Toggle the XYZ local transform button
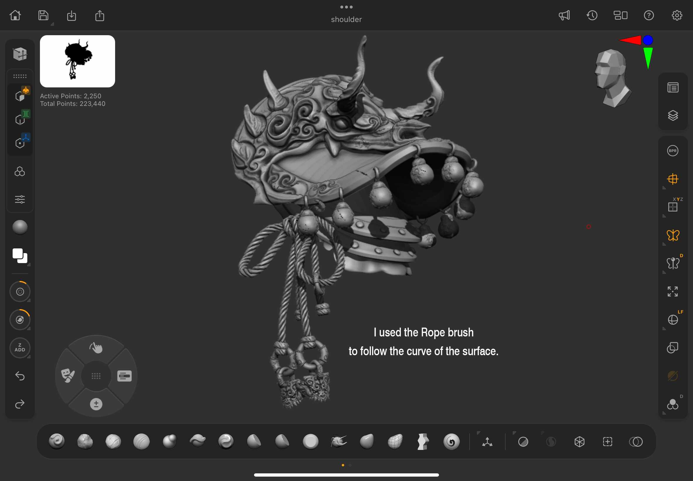The image size is (693, 481). 672,207
